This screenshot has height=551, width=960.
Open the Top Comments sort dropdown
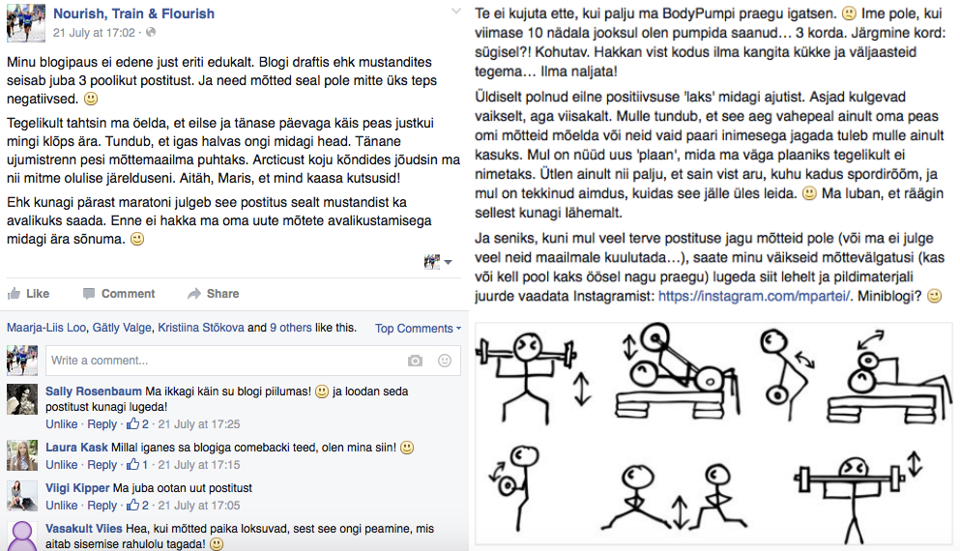click(419, 328)
